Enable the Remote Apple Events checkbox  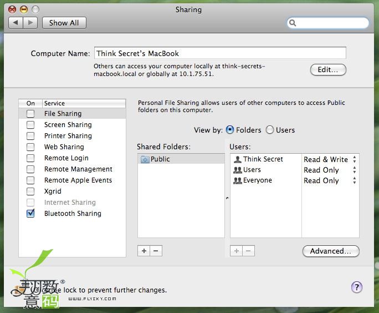30,180
